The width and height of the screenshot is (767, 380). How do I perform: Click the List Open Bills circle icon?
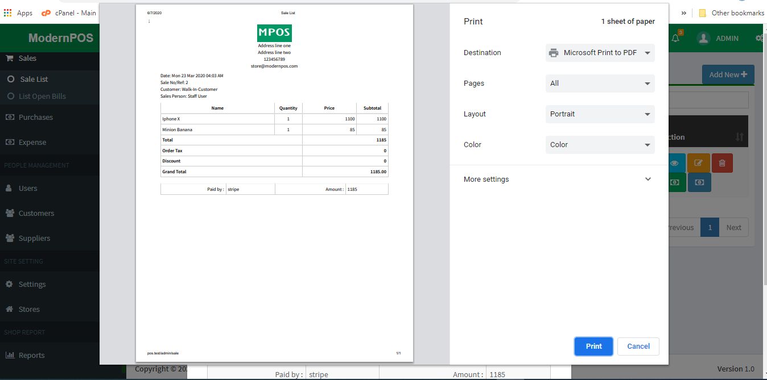pos(11,97)
